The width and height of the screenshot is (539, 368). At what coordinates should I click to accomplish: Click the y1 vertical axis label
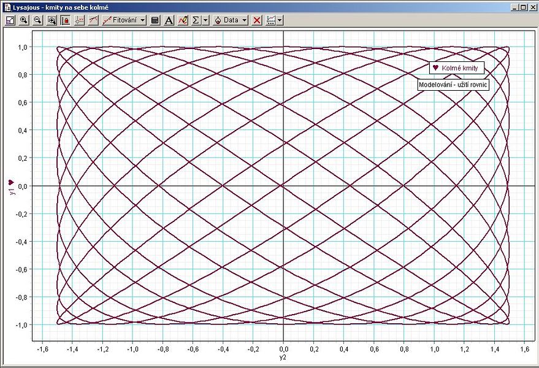pos(12,191)
